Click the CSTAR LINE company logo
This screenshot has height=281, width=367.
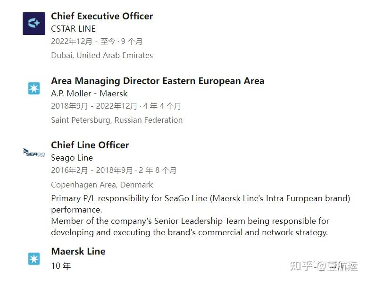pyautogui.click(x=34, y=24)
